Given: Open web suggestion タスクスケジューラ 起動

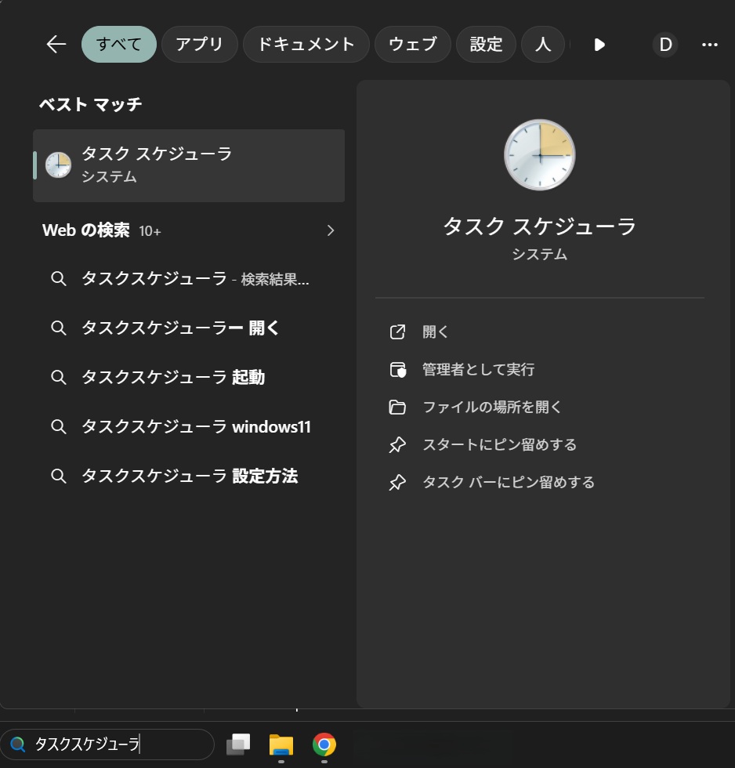Looking at the screenshot, I should pos(189,377).
